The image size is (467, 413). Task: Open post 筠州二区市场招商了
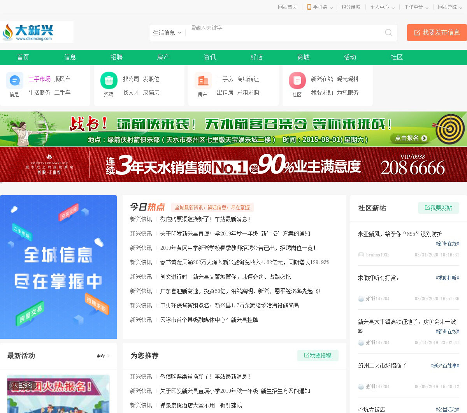coord(382,366)
